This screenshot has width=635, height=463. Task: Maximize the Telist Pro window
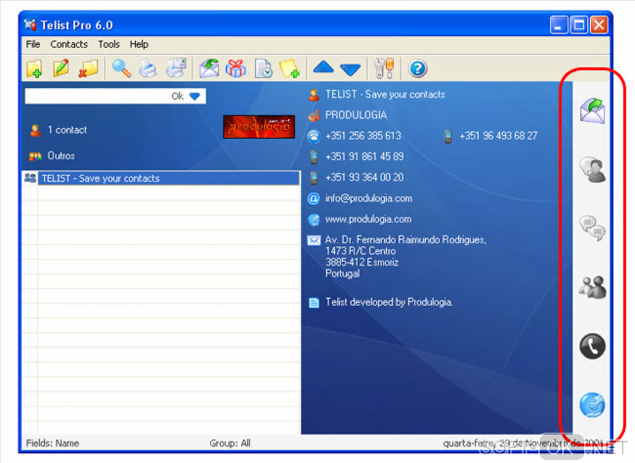(x=579, y=25)
